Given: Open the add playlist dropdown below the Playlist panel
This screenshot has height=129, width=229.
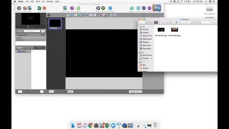Looking at the screenshot, I should pos(20,92).
